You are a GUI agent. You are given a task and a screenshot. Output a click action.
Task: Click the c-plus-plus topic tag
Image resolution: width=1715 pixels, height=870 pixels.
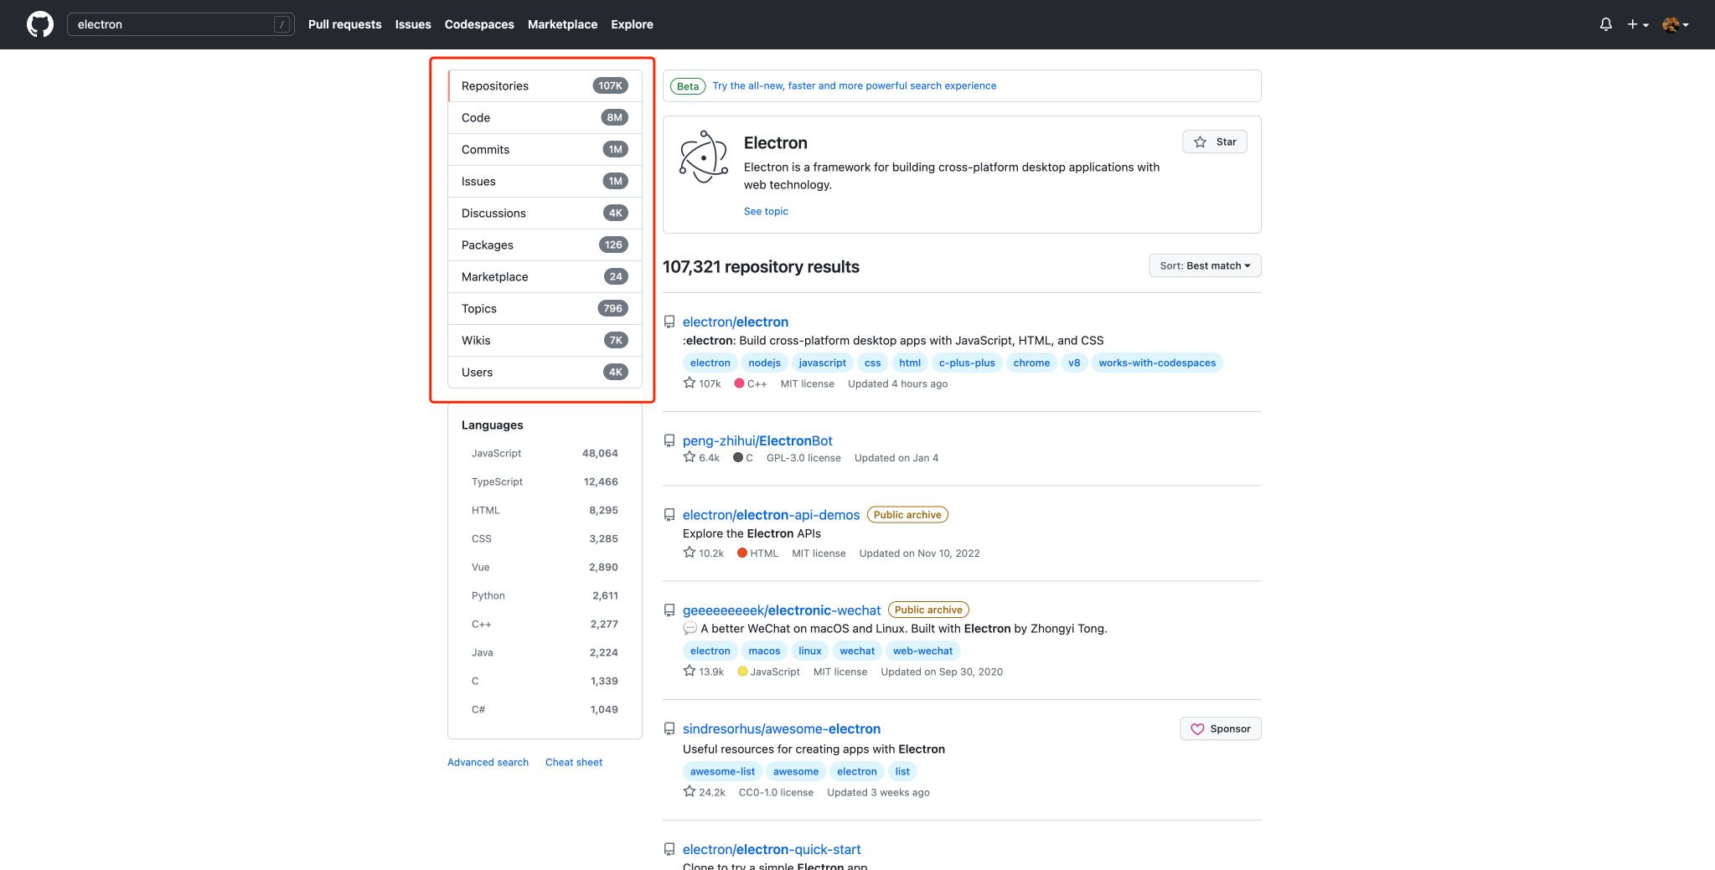[x=967, y=363]
